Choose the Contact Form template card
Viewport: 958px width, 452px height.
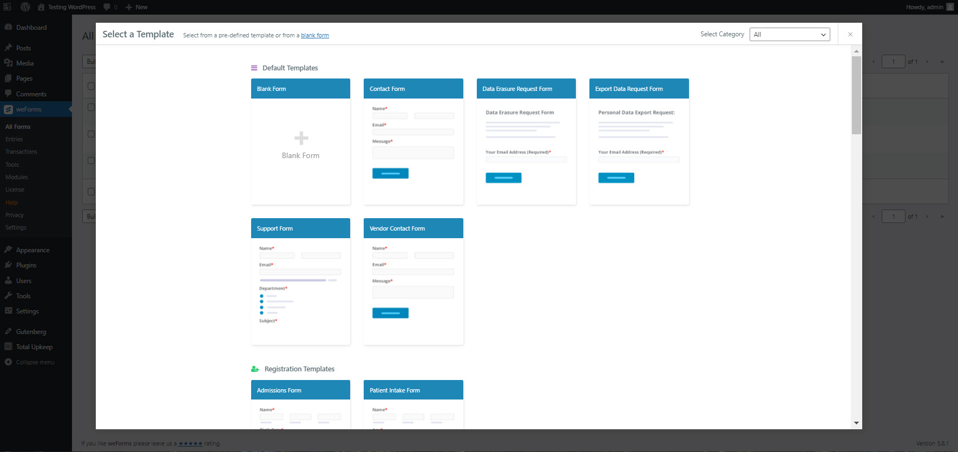(x=414, y=142)
